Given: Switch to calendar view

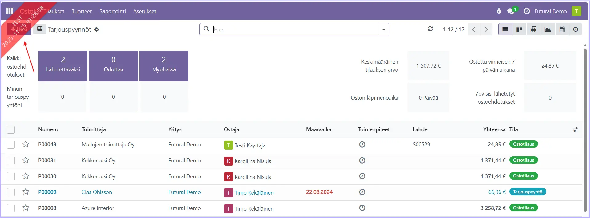Looking at the screenshot, I should point(562,29).
